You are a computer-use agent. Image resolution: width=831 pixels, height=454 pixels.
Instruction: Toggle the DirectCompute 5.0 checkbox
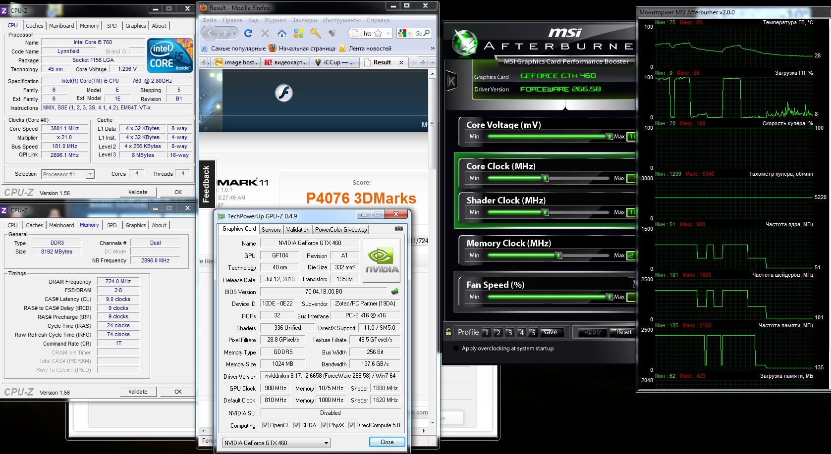click(x=351, y=425)
